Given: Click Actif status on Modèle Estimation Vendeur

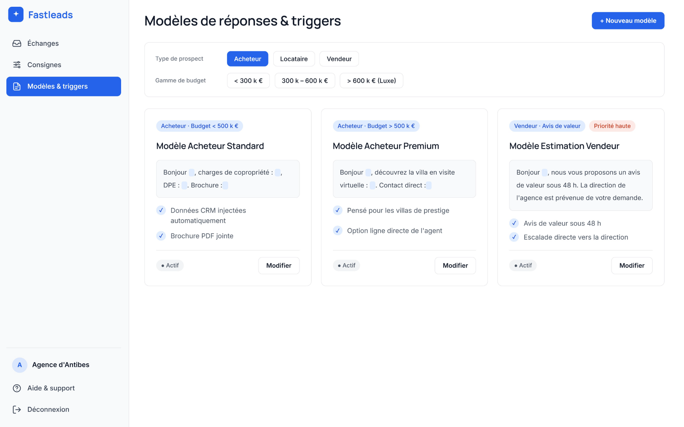Looking at the screenshot, I should [523, 265].
